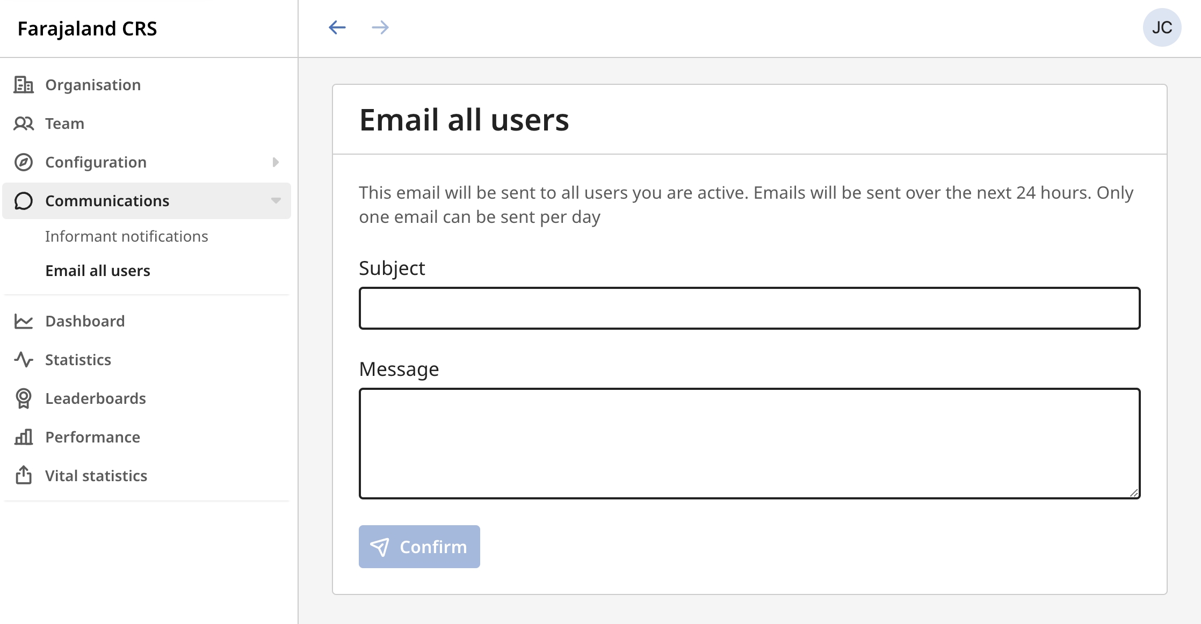Go back with the left arrow
This screenshot has height=624, width=1201.
coord(337,27)
